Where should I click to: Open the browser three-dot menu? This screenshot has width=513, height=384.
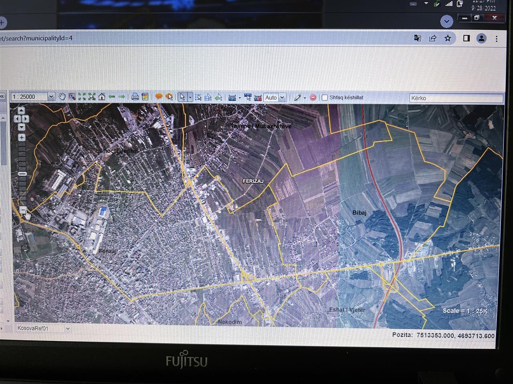497,39
